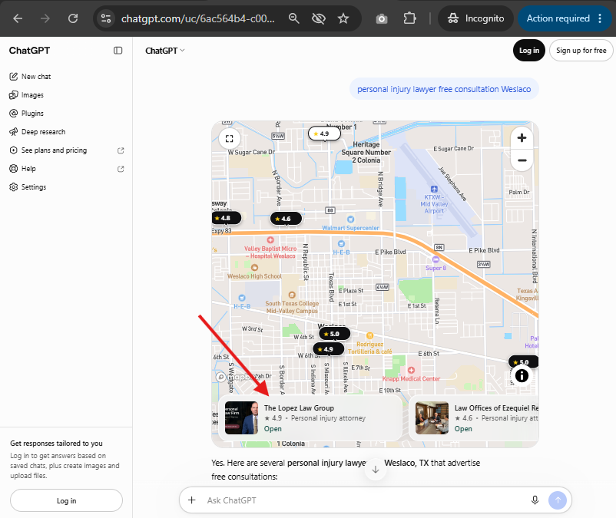
Task: Start a New chat
Action: [x=30, y=77]
